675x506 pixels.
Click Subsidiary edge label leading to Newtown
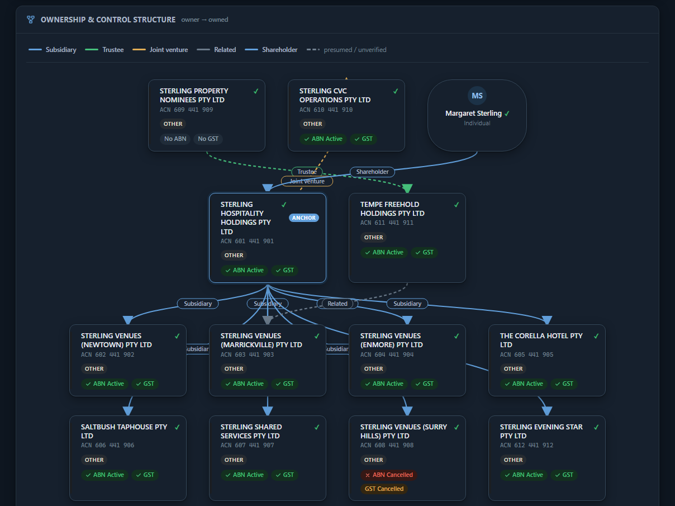[198, 304]
